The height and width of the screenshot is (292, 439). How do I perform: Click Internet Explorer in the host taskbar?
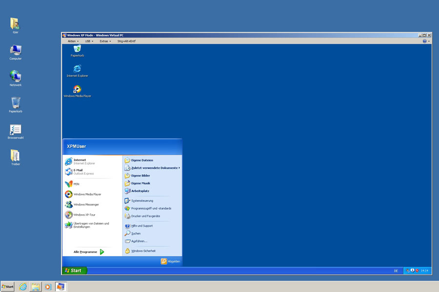[x=23, y=287]
